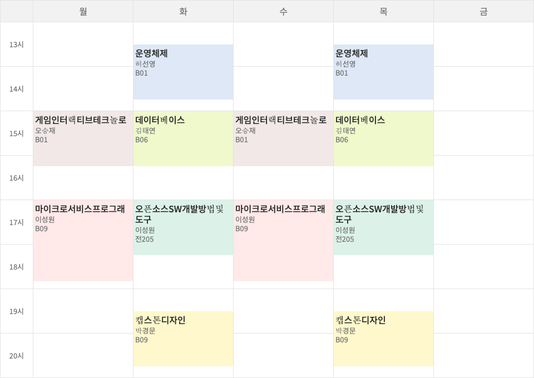Click the 17시 time label

[x=16, y=222]
